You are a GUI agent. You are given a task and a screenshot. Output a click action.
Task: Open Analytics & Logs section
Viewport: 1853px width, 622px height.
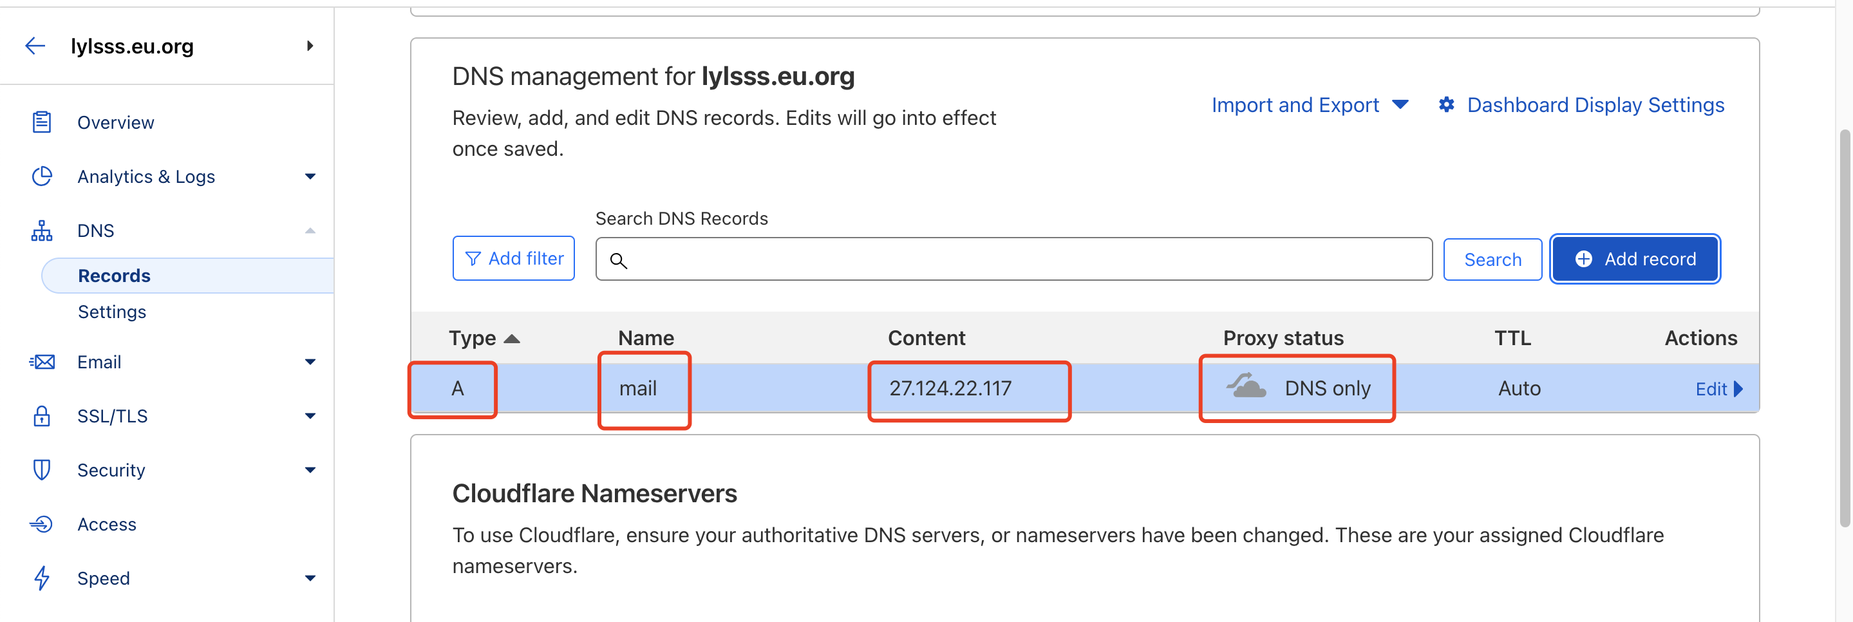point(146,177)
